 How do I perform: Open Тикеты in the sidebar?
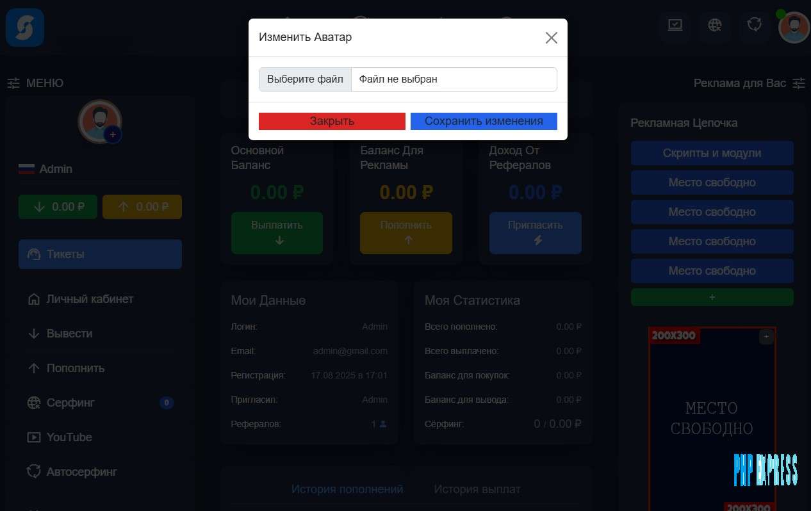tap(100, 254)
